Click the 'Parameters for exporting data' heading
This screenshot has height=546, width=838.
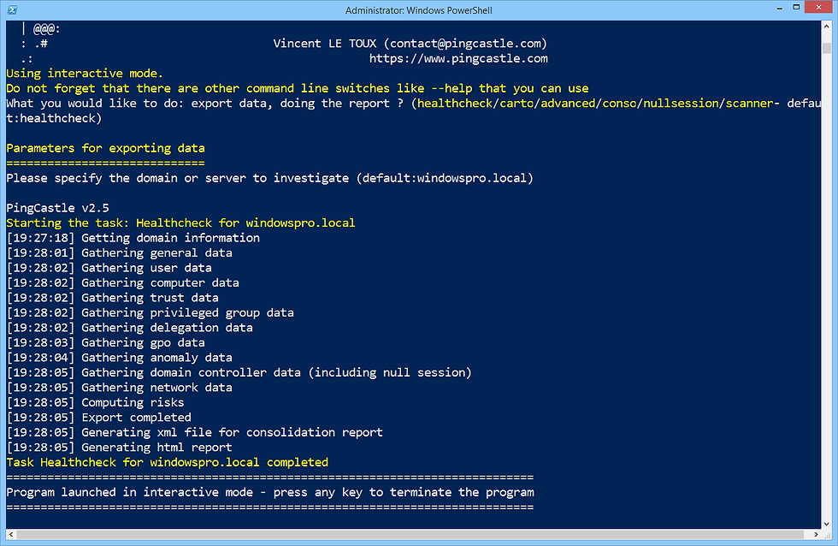pyautogui.click(x=105, y=148)
